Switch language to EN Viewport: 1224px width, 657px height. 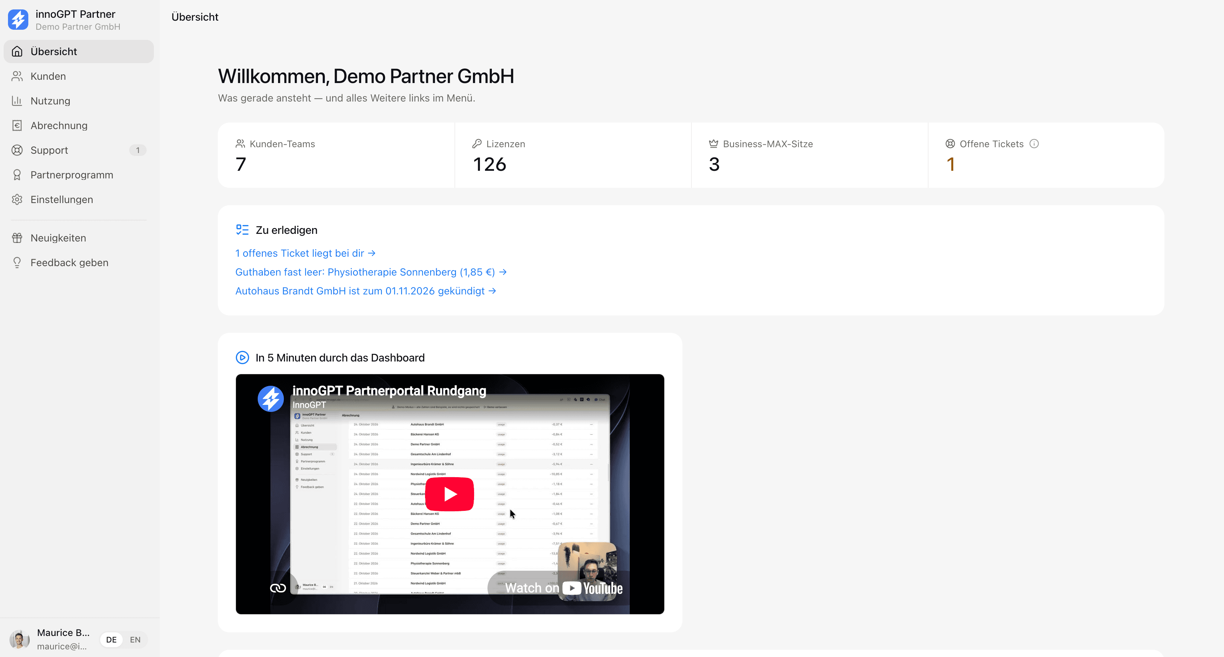[x=135, y=640]
